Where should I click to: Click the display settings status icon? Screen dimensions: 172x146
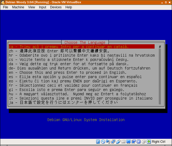[128, 142]
